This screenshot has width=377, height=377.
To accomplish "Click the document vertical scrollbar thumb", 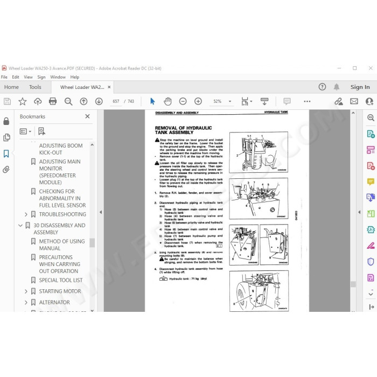I will point(353,284).
